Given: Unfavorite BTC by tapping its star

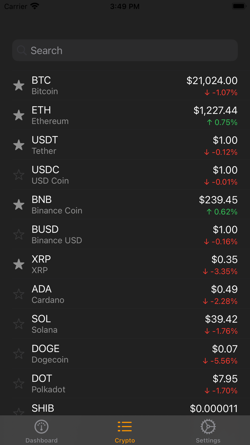Looking at the screenshot, I should [x=19, y=85].
